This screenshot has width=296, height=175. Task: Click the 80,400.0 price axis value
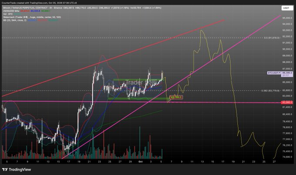[287, 114]
